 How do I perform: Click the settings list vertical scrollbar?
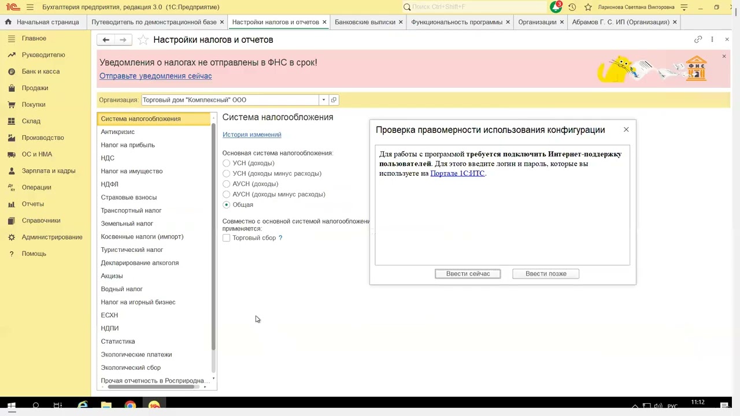tap(213, 237)
